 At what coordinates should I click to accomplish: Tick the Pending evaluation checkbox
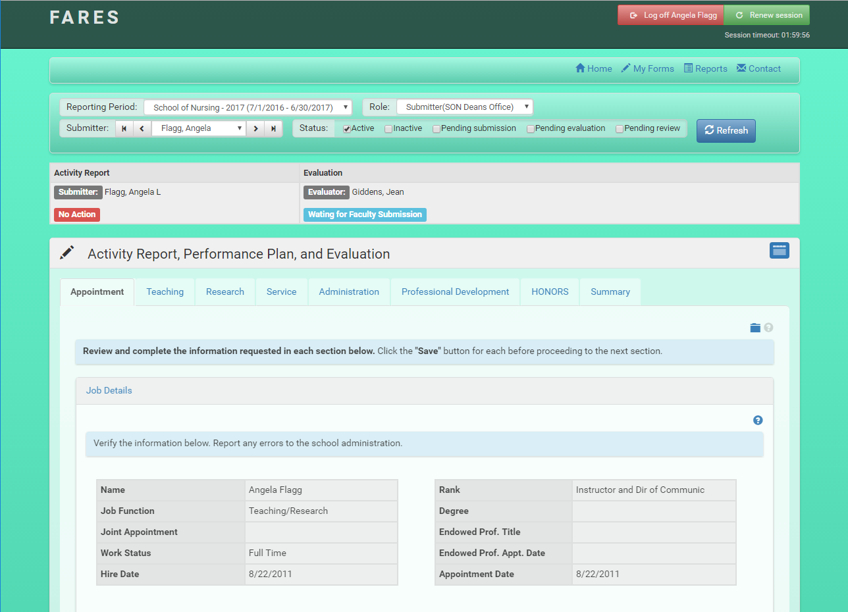point(531,129)
